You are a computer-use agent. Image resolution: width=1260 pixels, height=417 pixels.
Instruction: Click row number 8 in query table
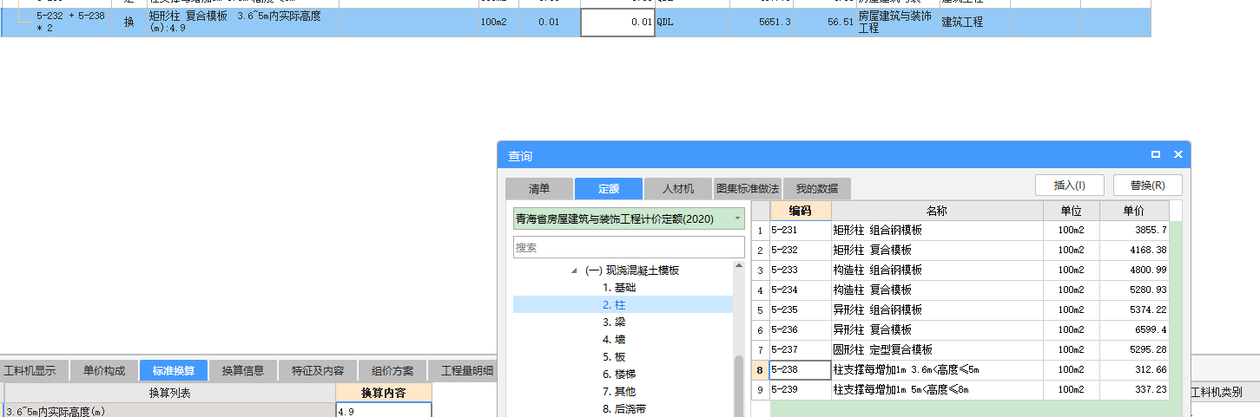[760, 370]
